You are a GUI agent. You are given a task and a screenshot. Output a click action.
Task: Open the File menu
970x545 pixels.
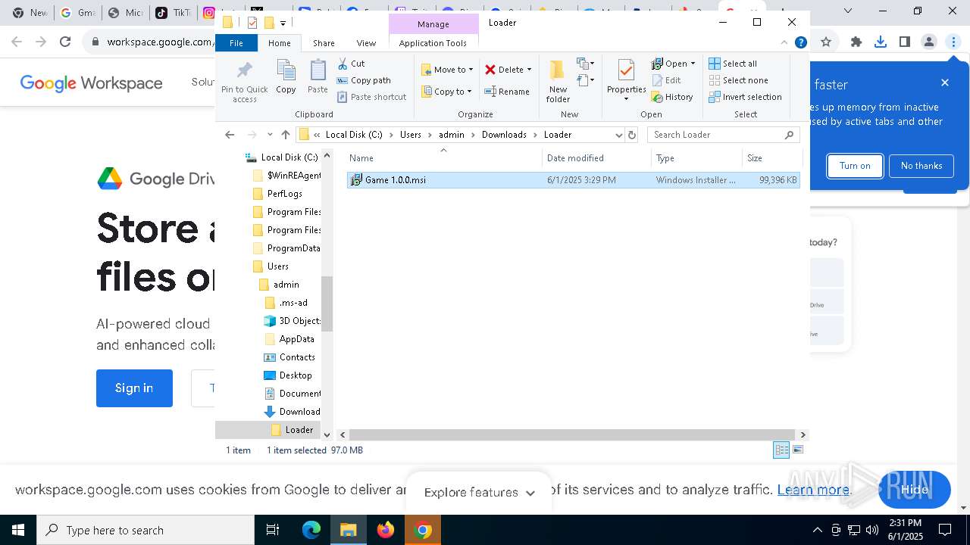coord(236,43)
